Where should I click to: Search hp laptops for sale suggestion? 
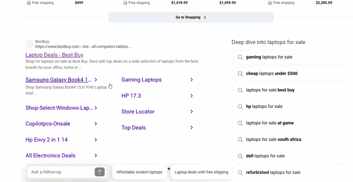tap(291, 106)
